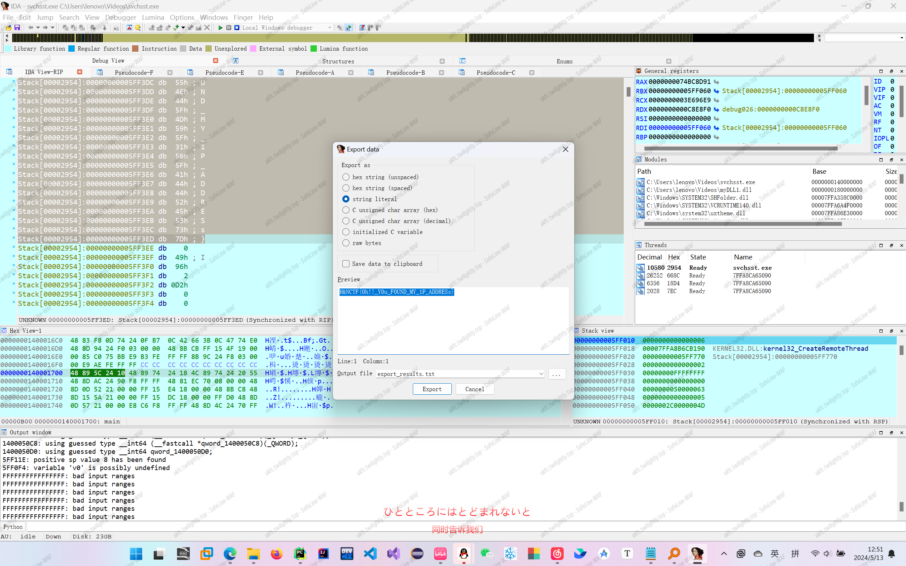
Task: Select hex string (unspaced) option
Action: 346,177
